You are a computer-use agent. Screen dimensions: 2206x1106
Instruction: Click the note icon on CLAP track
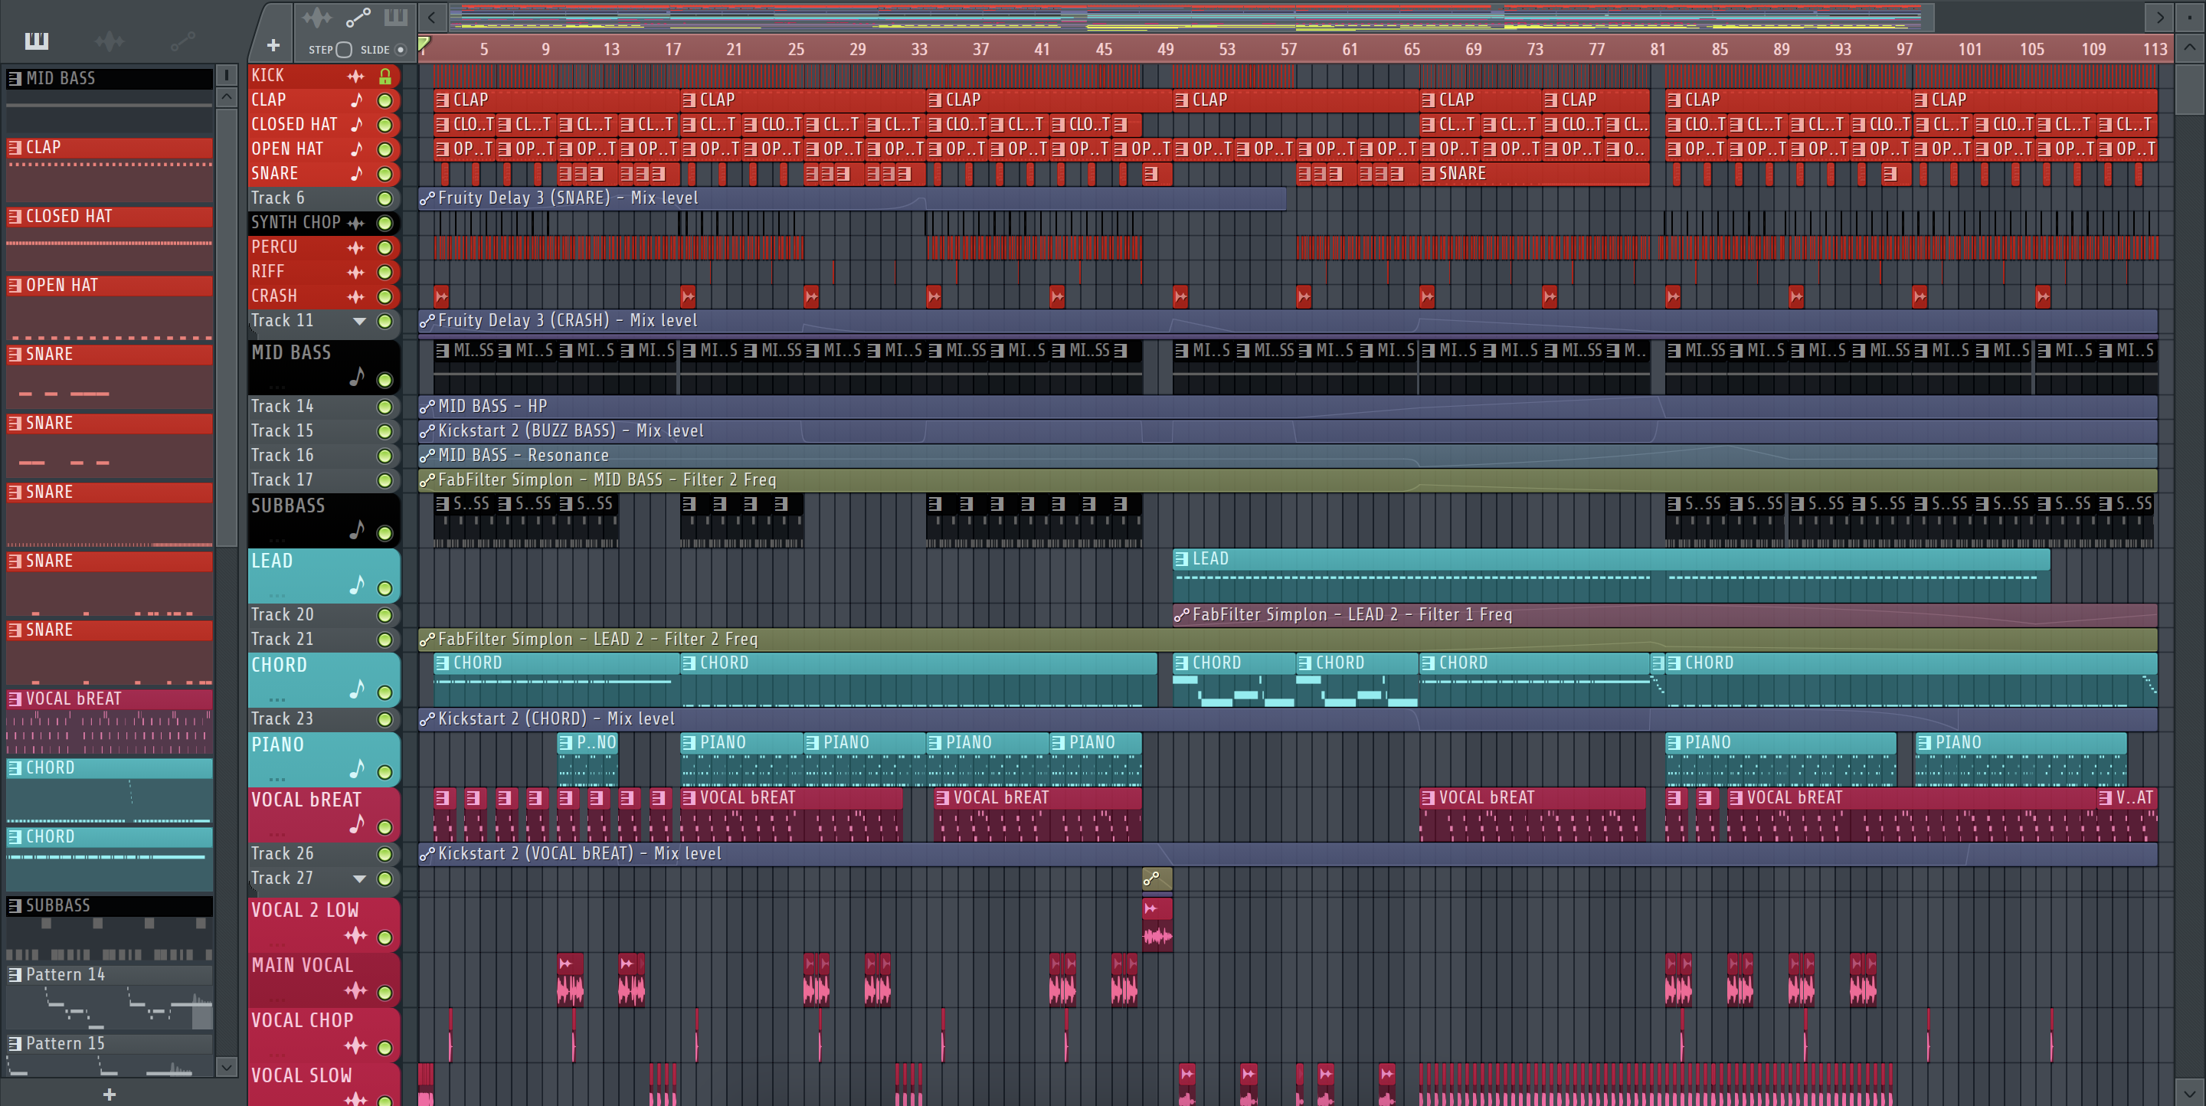(x=357, y=100)
